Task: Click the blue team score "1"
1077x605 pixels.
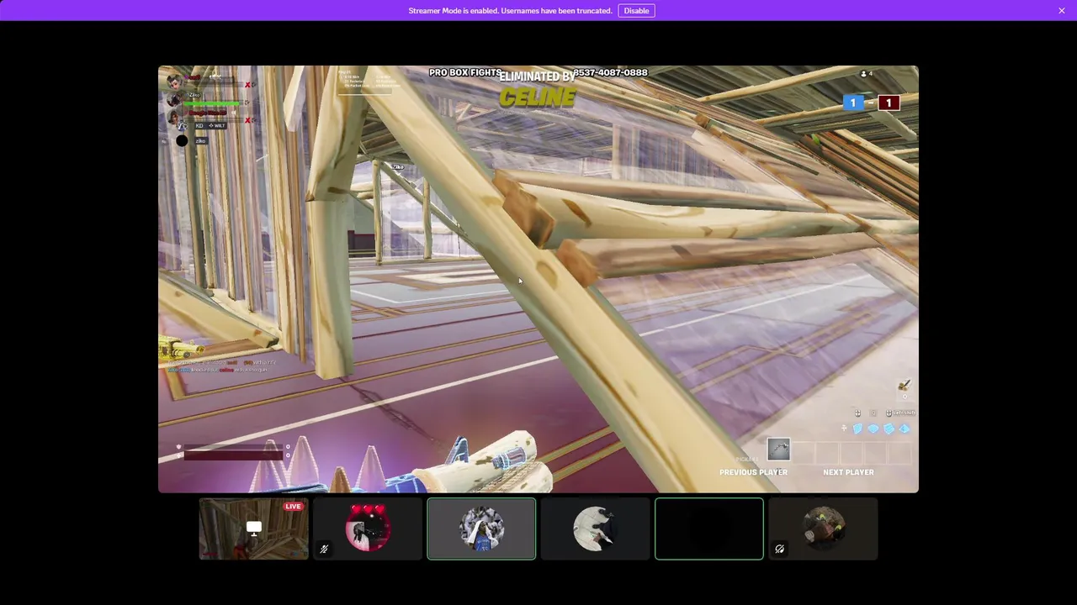Action: pyautogui.click(x=853, y=103)
